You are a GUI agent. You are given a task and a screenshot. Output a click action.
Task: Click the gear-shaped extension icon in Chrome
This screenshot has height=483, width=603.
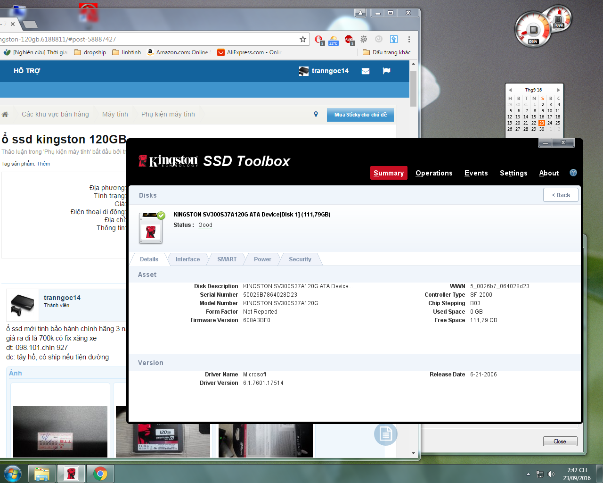[x=364, y=39]
